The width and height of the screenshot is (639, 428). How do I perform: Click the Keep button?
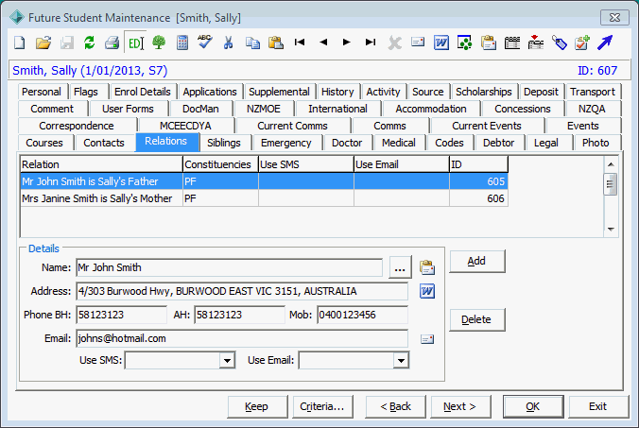257,406
